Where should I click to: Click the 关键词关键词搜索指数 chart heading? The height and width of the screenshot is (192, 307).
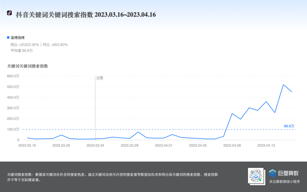click(x=28, y=66)
